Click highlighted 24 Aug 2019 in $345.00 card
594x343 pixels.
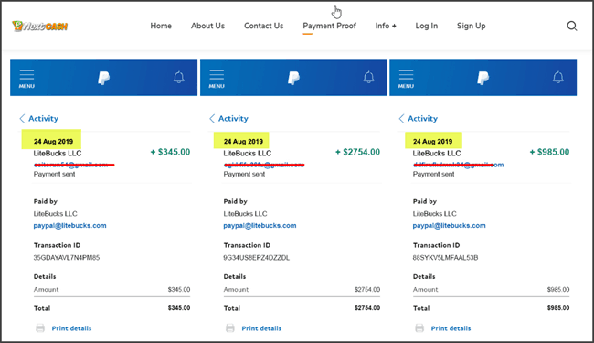pyautogui.click(x=53, y=142)
